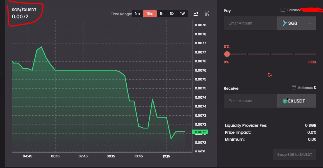Click the Minimum 0.00 value

click(312, 139)
